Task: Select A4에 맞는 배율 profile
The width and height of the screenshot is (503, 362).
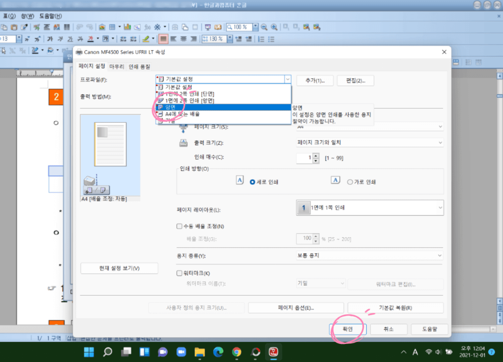Action: click(224, 114)
